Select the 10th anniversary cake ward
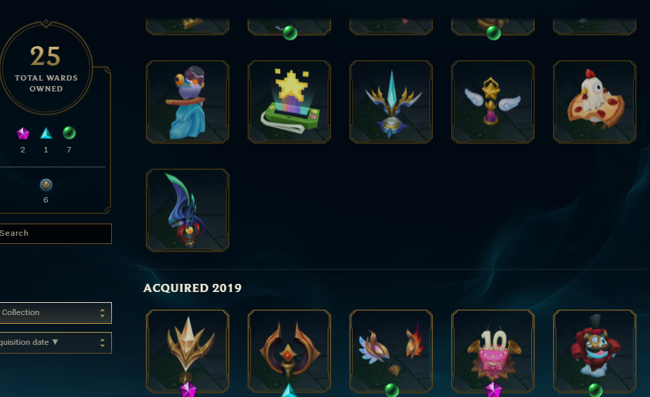This screenshot has height=397, width=650. pos(493,351)
